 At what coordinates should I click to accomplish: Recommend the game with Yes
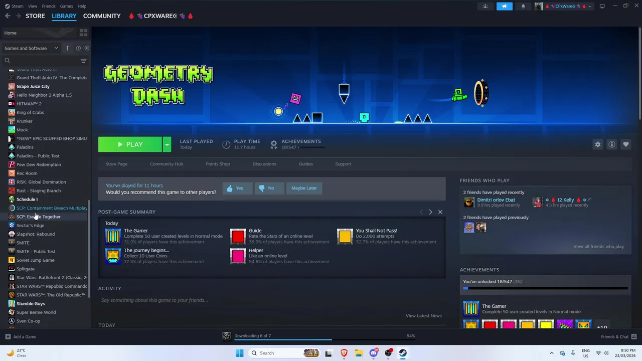pyautogui.click(x=237, y=188)
